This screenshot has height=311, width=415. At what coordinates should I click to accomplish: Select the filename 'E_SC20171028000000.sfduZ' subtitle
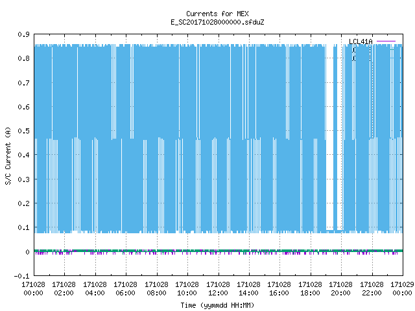point(217,22)
